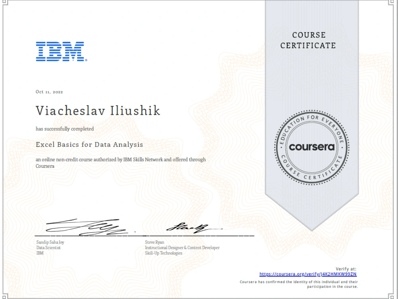Click Instructional Designer & Content Developer text

click(182, 248)
